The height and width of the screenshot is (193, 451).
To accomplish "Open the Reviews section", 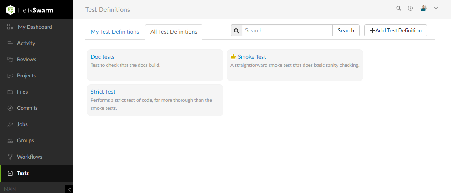I will (x=26, y=60).
